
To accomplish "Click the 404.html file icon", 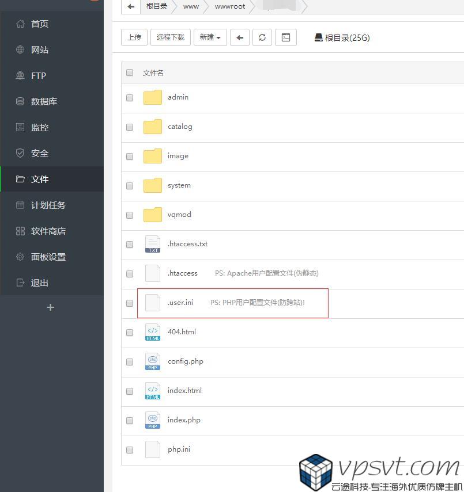I will [153, 332].
